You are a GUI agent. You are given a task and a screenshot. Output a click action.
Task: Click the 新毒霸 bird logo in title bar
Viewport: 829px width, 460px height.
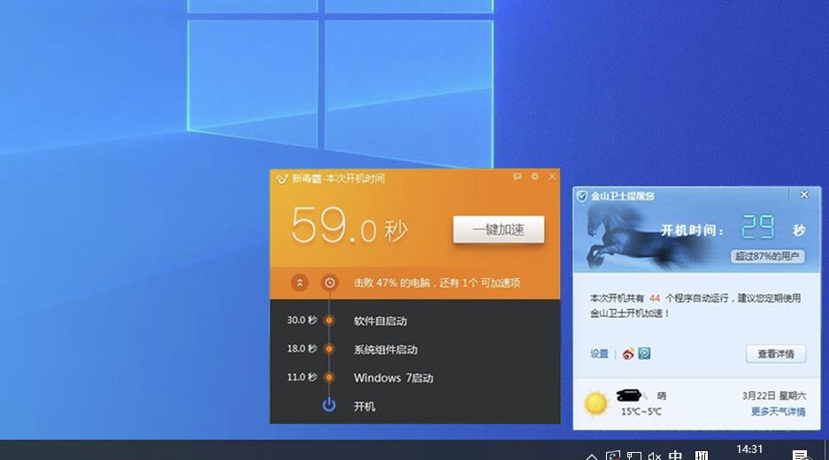click(x=282, y=179)
